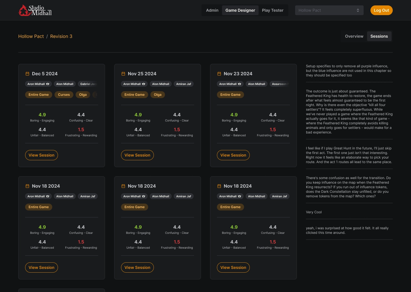Select the Play Tester role tab
Screen dimensions: 411x292
coord(273,10)
